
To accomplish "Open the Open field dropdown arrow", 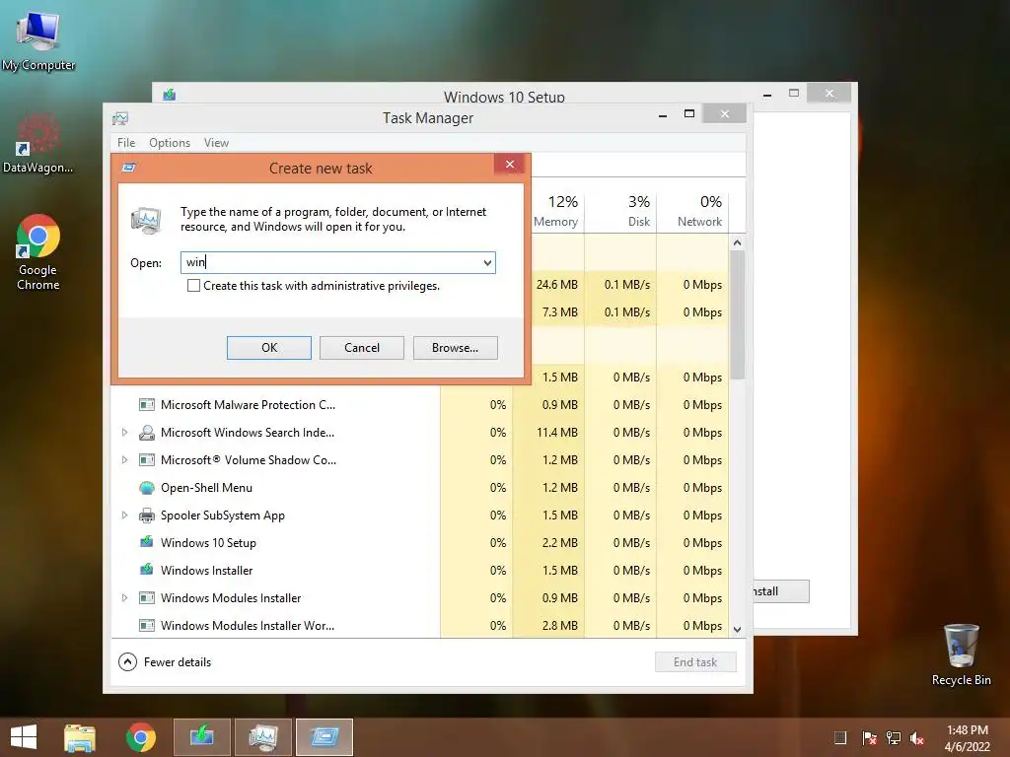I will pyautogui.click(x=487, y=262).
